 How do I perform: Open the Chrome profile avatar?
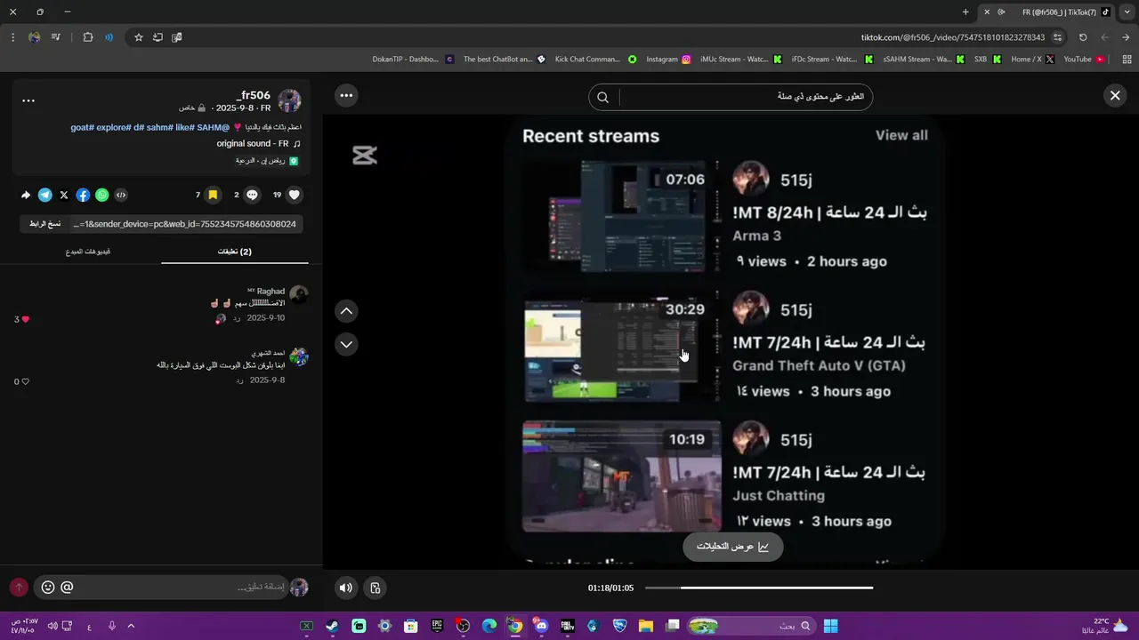pyautogui.click(x=35, y=37)
